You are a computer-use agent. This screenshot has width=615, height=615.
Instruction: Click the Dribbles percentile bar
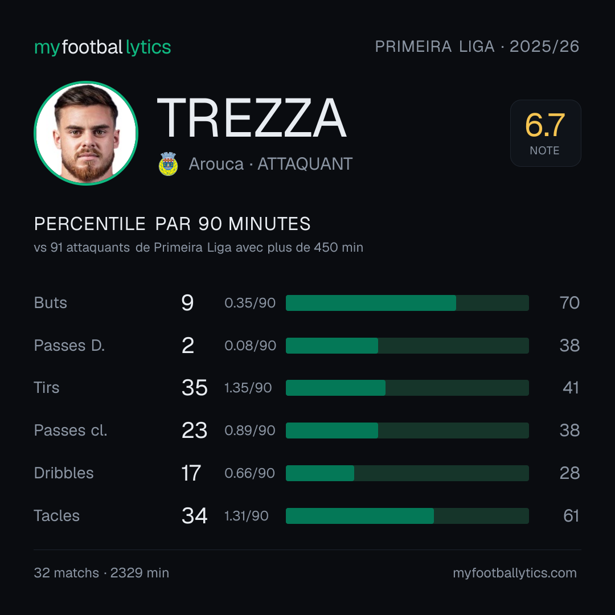[407, 473]
